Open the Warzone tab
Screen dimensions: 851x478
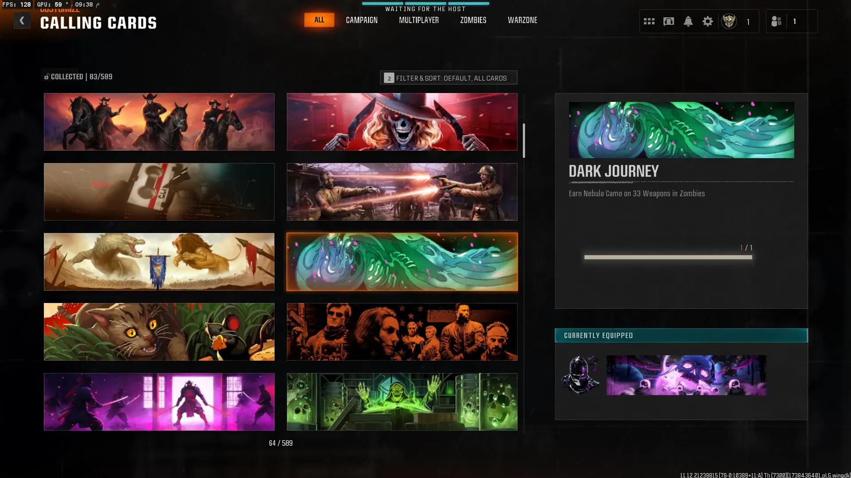tap(522, 20)
